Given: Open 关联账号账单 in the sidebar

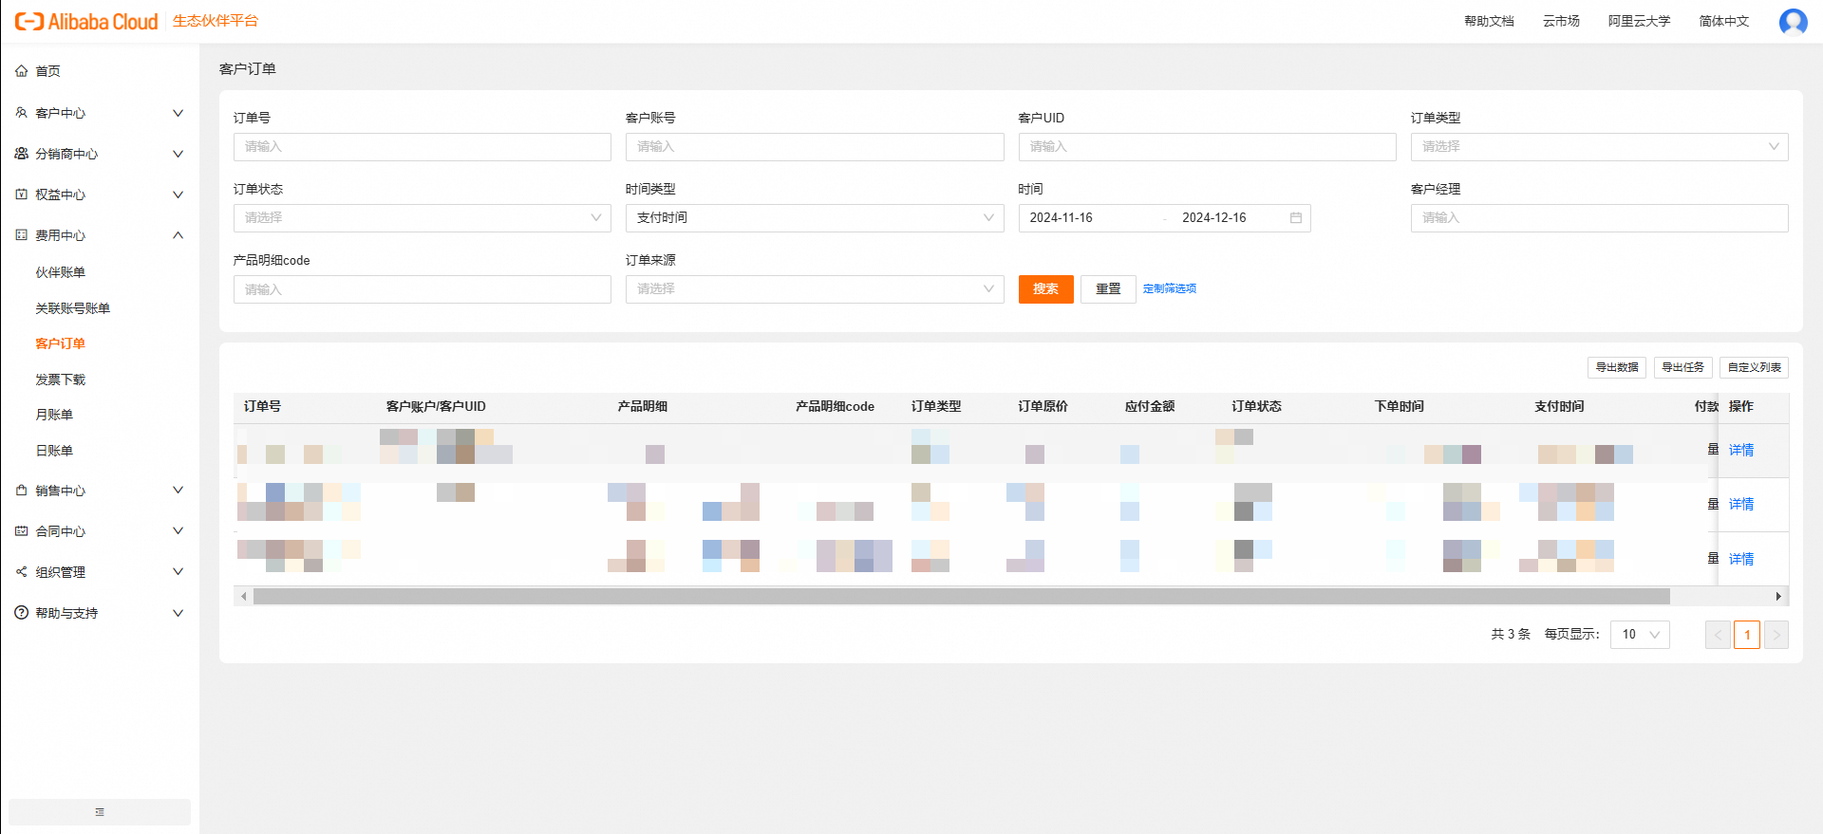Looking at the screenshot, I should coord(72,308).
